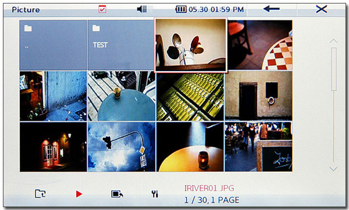The height and width of the screenshot is (210, 349).
Task: Select the spoons thumbnail IRIVER01
Action: click(191, 45)
